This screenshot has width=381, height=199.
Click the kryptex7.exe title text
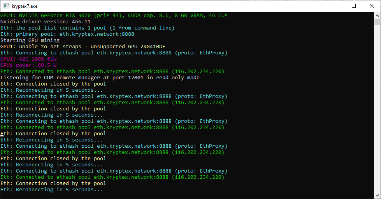(x=24, y=6)
